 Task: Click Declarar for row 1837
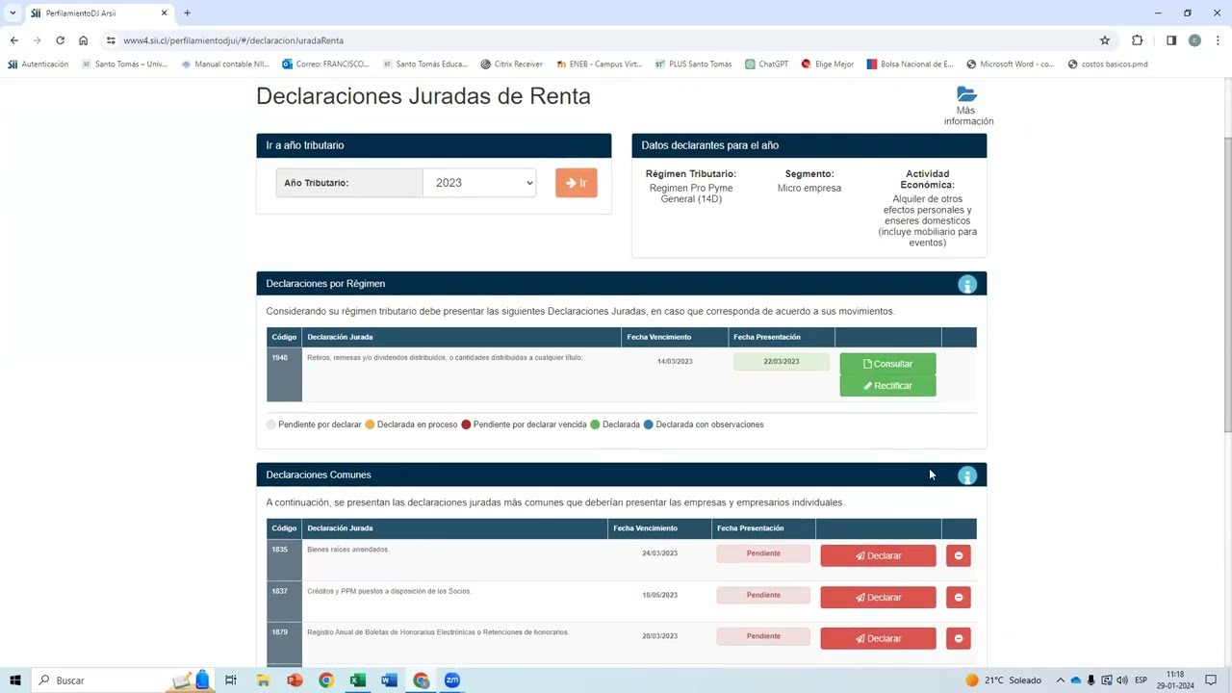878,598
